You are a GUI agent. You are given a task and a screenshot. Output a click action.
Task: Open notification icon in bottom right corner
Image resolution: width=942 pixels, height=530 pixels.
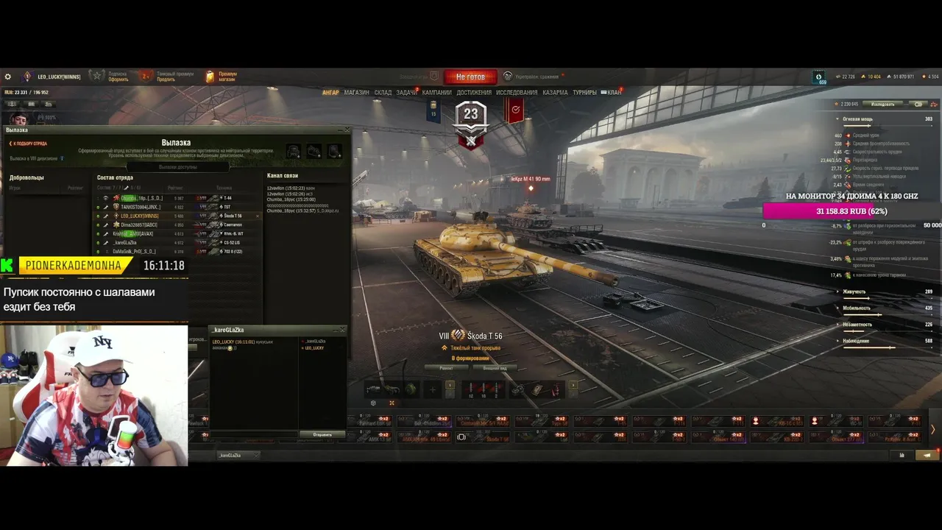pos(927,456)
